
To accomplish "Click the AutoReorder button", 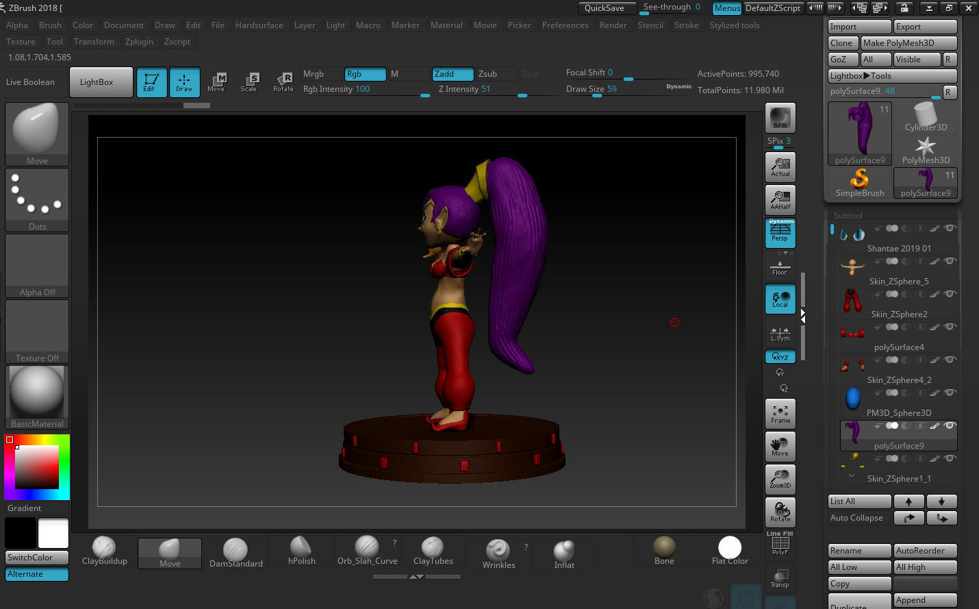I will point(926,551).
